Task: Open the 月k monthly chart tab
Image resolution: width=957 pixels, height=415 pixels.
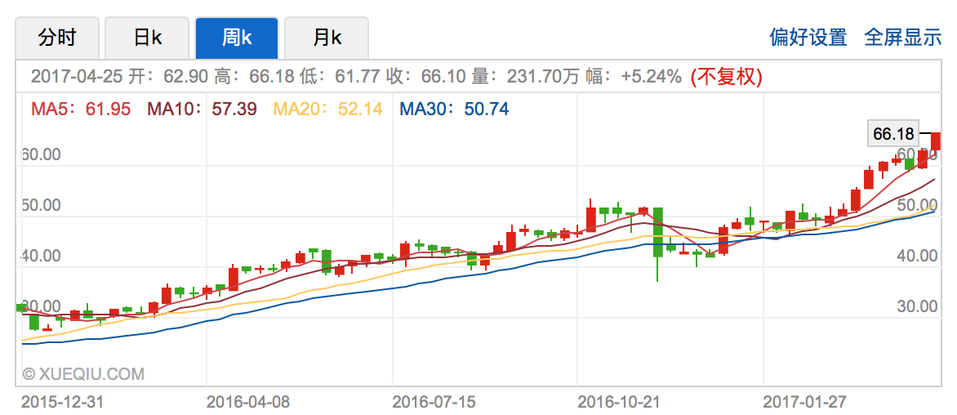Action: 327,38
